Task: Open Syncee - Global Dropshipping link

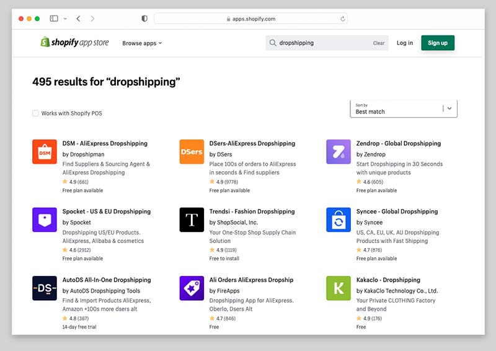Action: click(397, 211)
